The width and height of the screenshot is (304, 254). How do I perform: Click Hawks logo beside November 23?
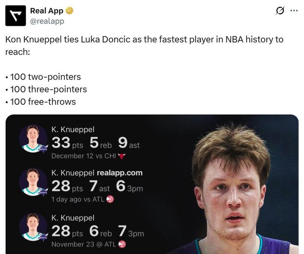122,244
